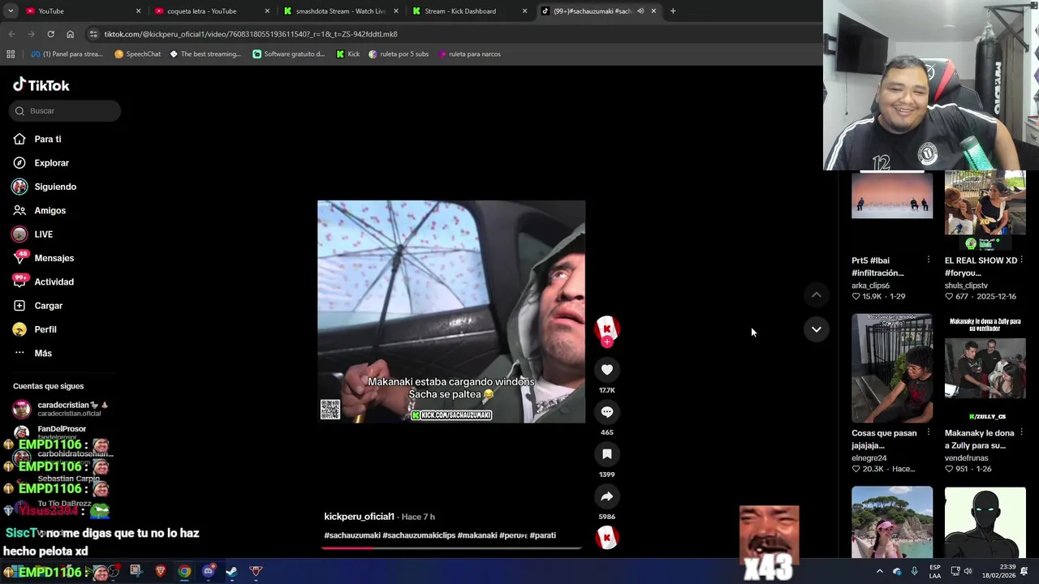Switch to coqueta letra YouTube tab
1039x584 pixels.
click(x=211, y=11)
